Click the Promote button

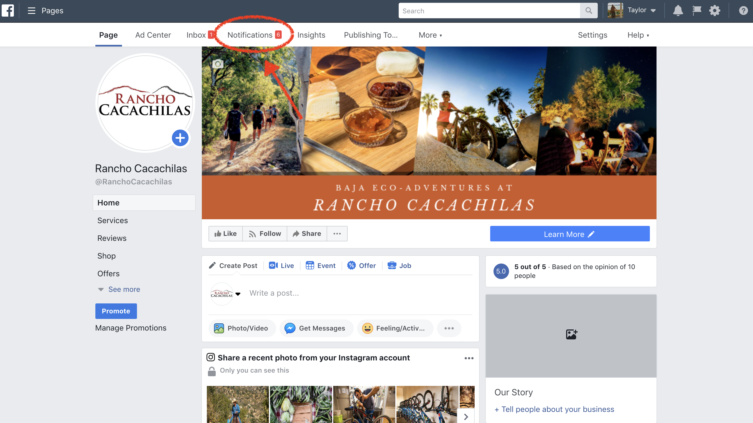pyautogui.click(x=116, y=311)
